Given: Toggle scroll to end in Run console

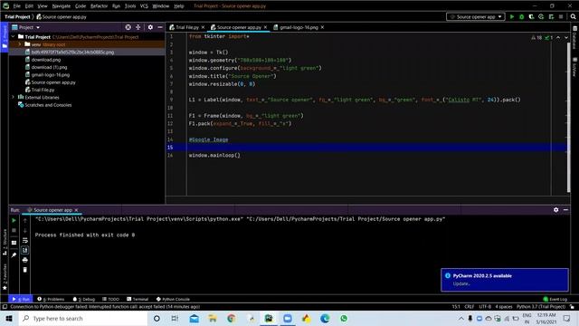Looking at the screenshot, I should (x=24, y=250).
